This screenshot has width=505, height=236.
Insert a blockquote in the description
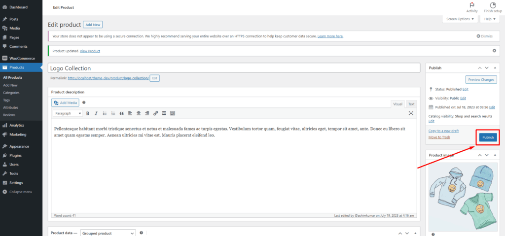[x=121, y=113]
